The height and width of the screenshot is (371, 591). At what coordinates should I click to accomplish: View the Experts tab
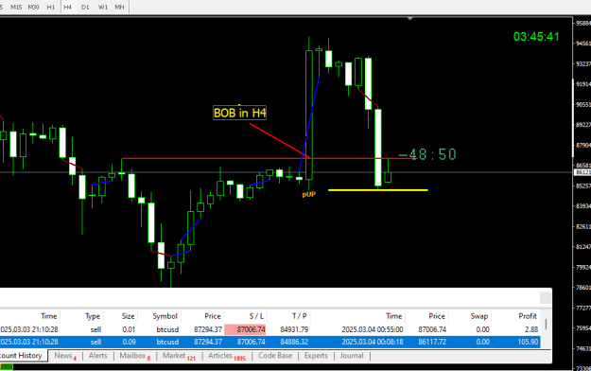(316, 356)
